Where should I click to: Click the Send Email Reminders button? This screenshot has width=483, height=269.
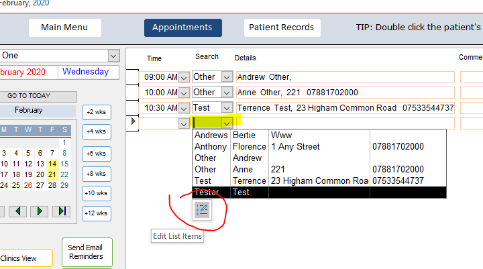pos(85,252)
